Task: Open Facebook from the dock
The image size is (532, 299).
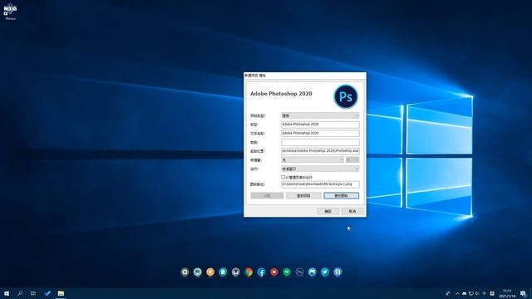Action: point(261,272)
